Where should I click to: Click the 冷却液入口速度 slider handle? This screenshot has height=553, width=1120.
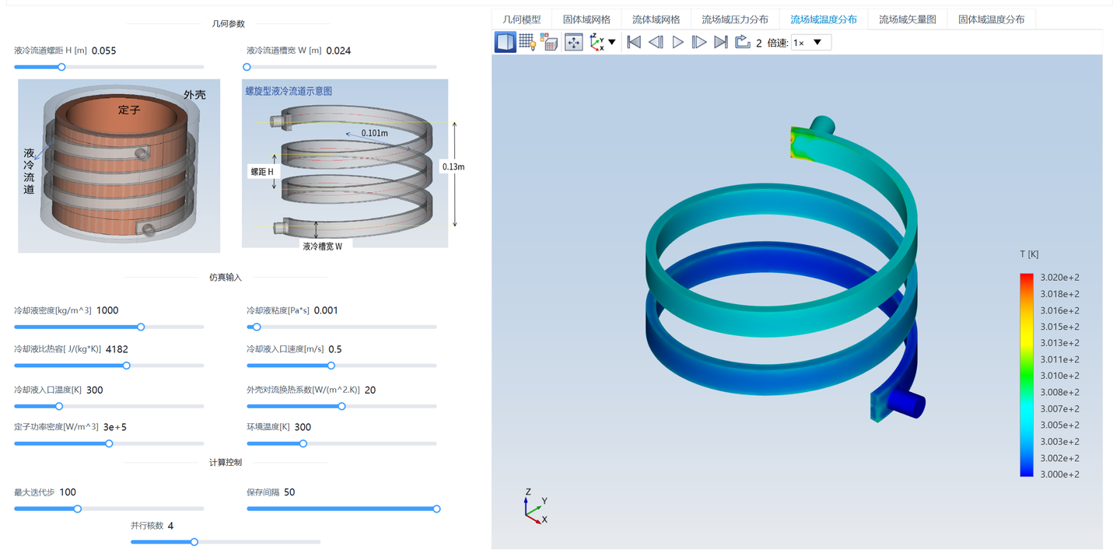click(331, 366)
